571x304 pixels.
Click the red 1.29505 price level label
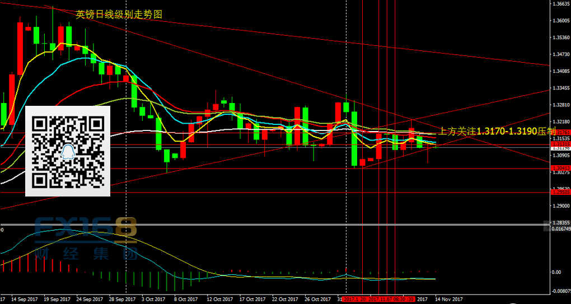[560, 192]
